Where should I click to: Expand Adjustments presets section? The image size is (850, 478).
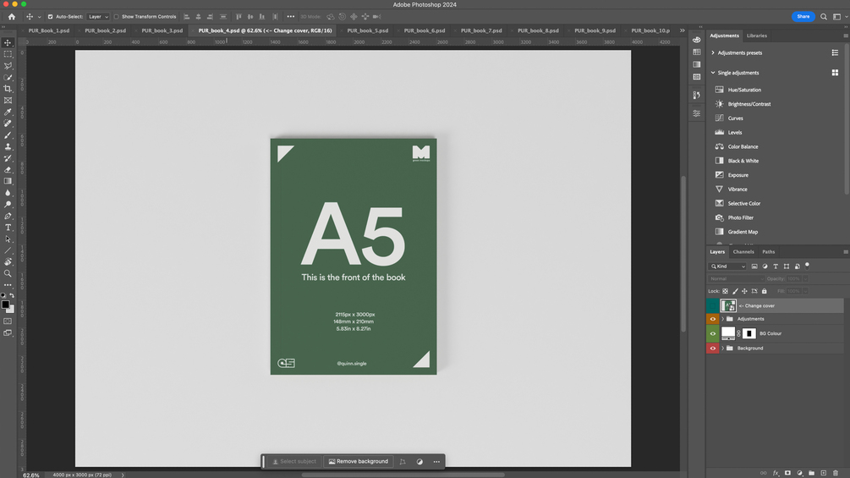coord(713,52)
